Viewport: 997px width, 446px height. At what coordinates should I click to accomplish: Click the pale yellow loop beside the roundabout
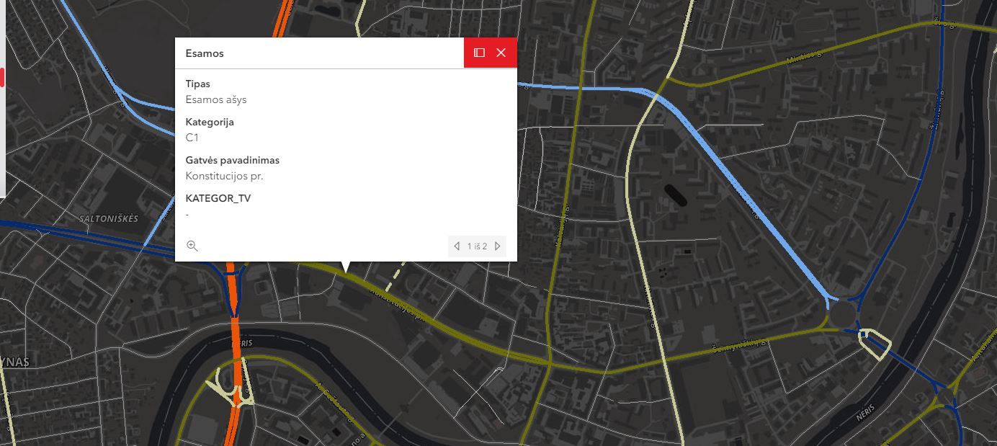click(x=876, y=344)
